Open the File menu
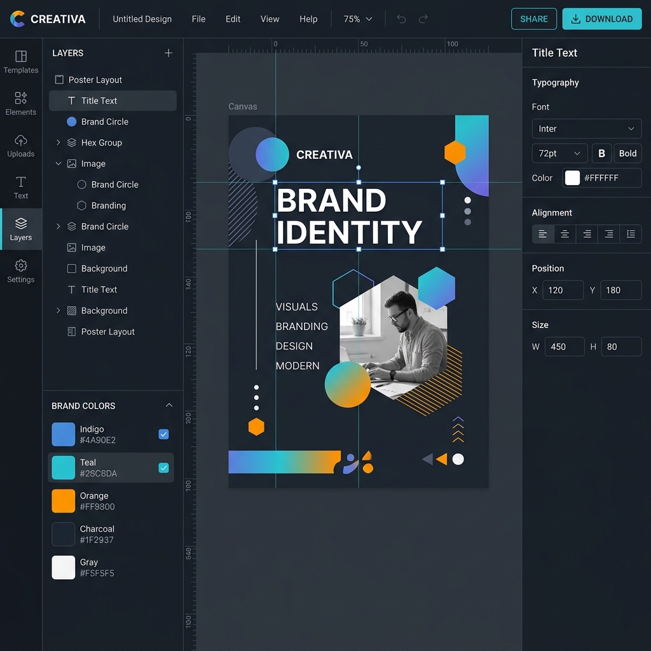Screen dimensions: 651x651 pos(198,19)
